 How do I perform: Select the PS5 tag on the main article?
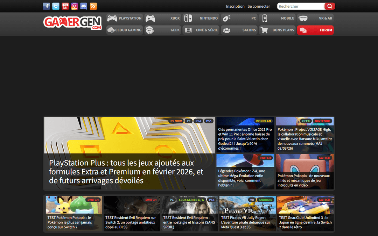point(209,121)
